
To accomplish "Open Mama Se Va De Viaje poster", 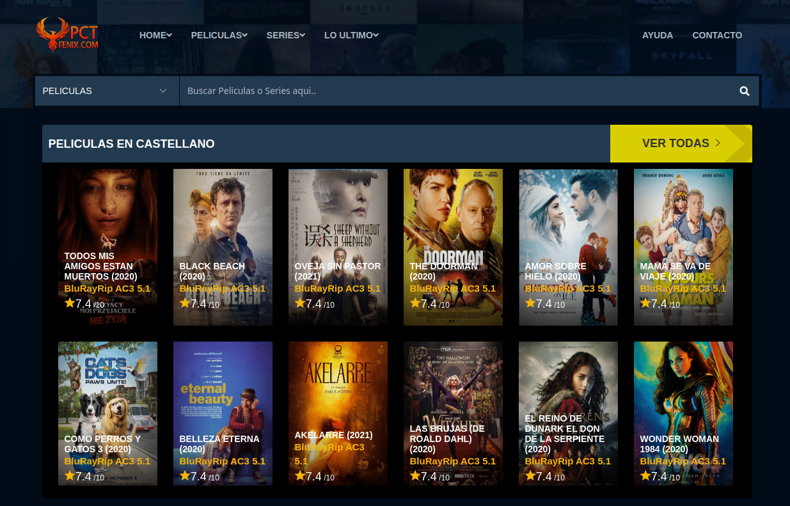I will [683, 247].
